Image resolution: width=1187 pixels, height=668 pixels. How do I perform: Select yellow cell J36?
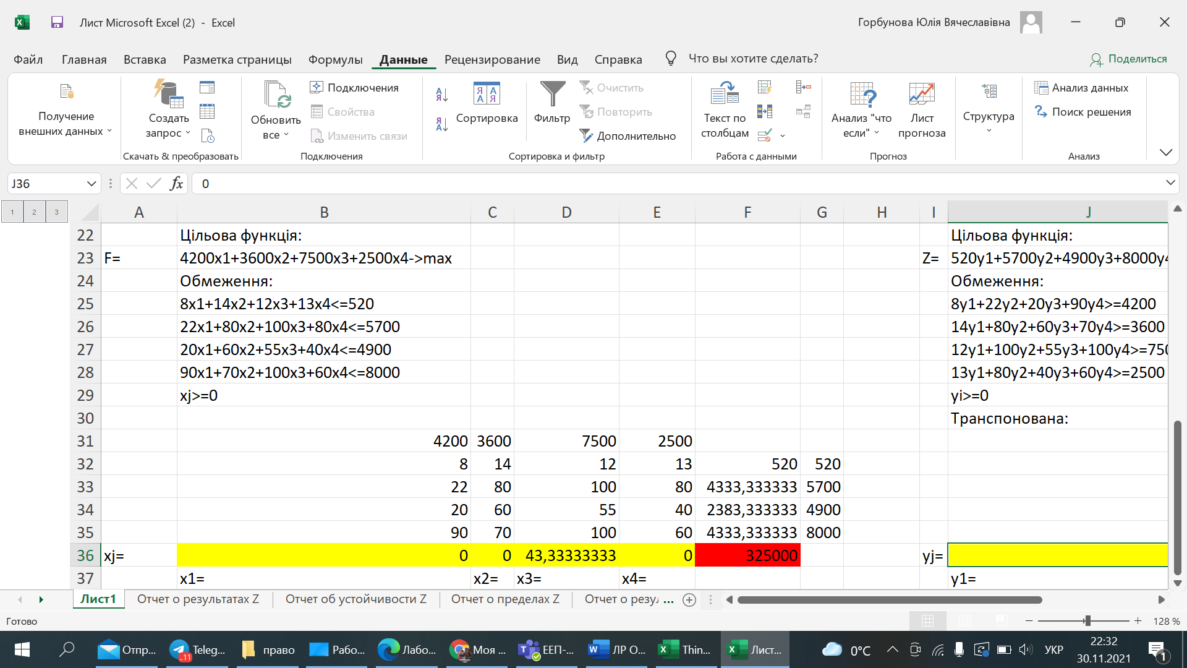click(1058, 555)
